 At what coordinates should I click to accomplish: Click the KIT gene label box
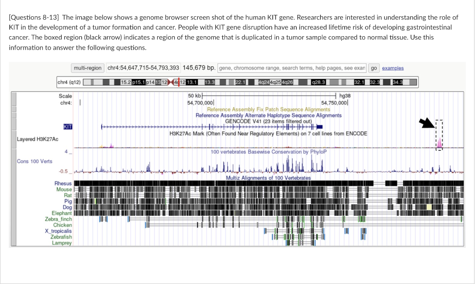point(68,126)
